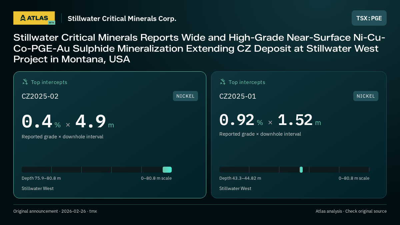Viewport: 400px width, 225px height.
Task: Click 'Original announcement · 2026-02-26 · tmx' footer
Action: coord(55,211)
